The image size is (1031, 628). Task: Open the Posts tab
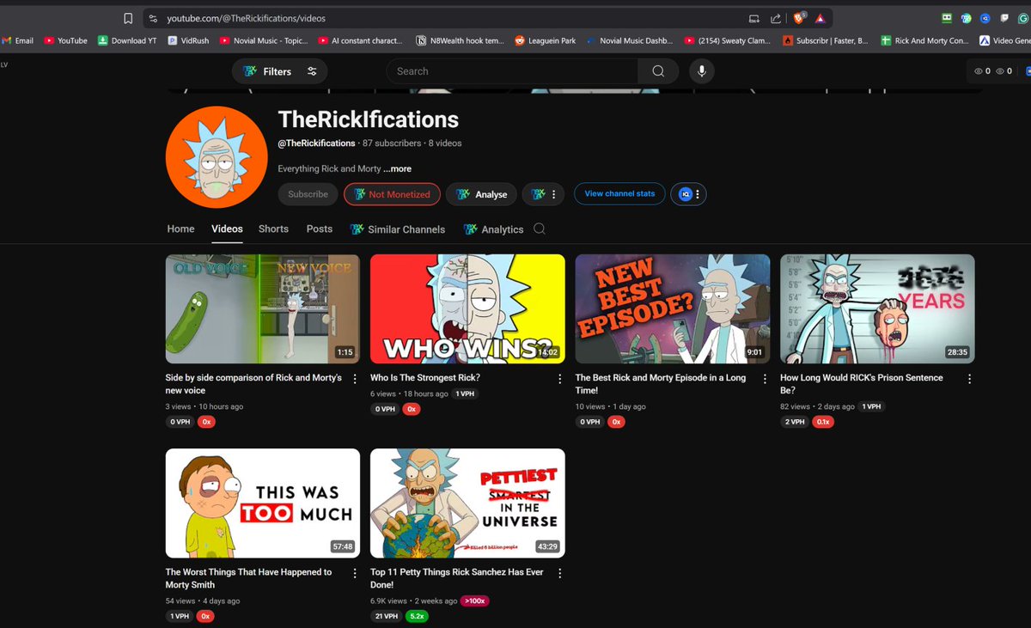tap(320, 229)
